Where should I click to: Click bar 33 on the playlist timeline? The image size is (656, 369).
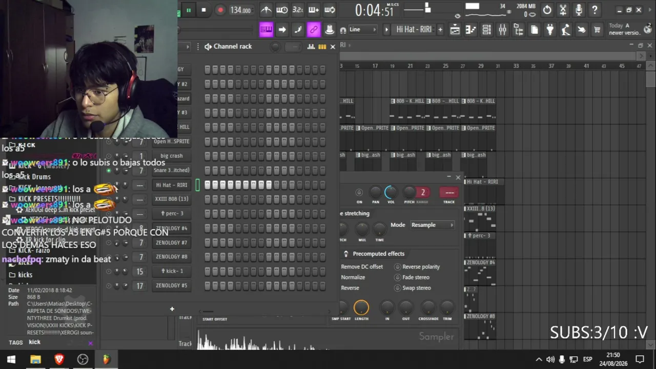[516, 66]
